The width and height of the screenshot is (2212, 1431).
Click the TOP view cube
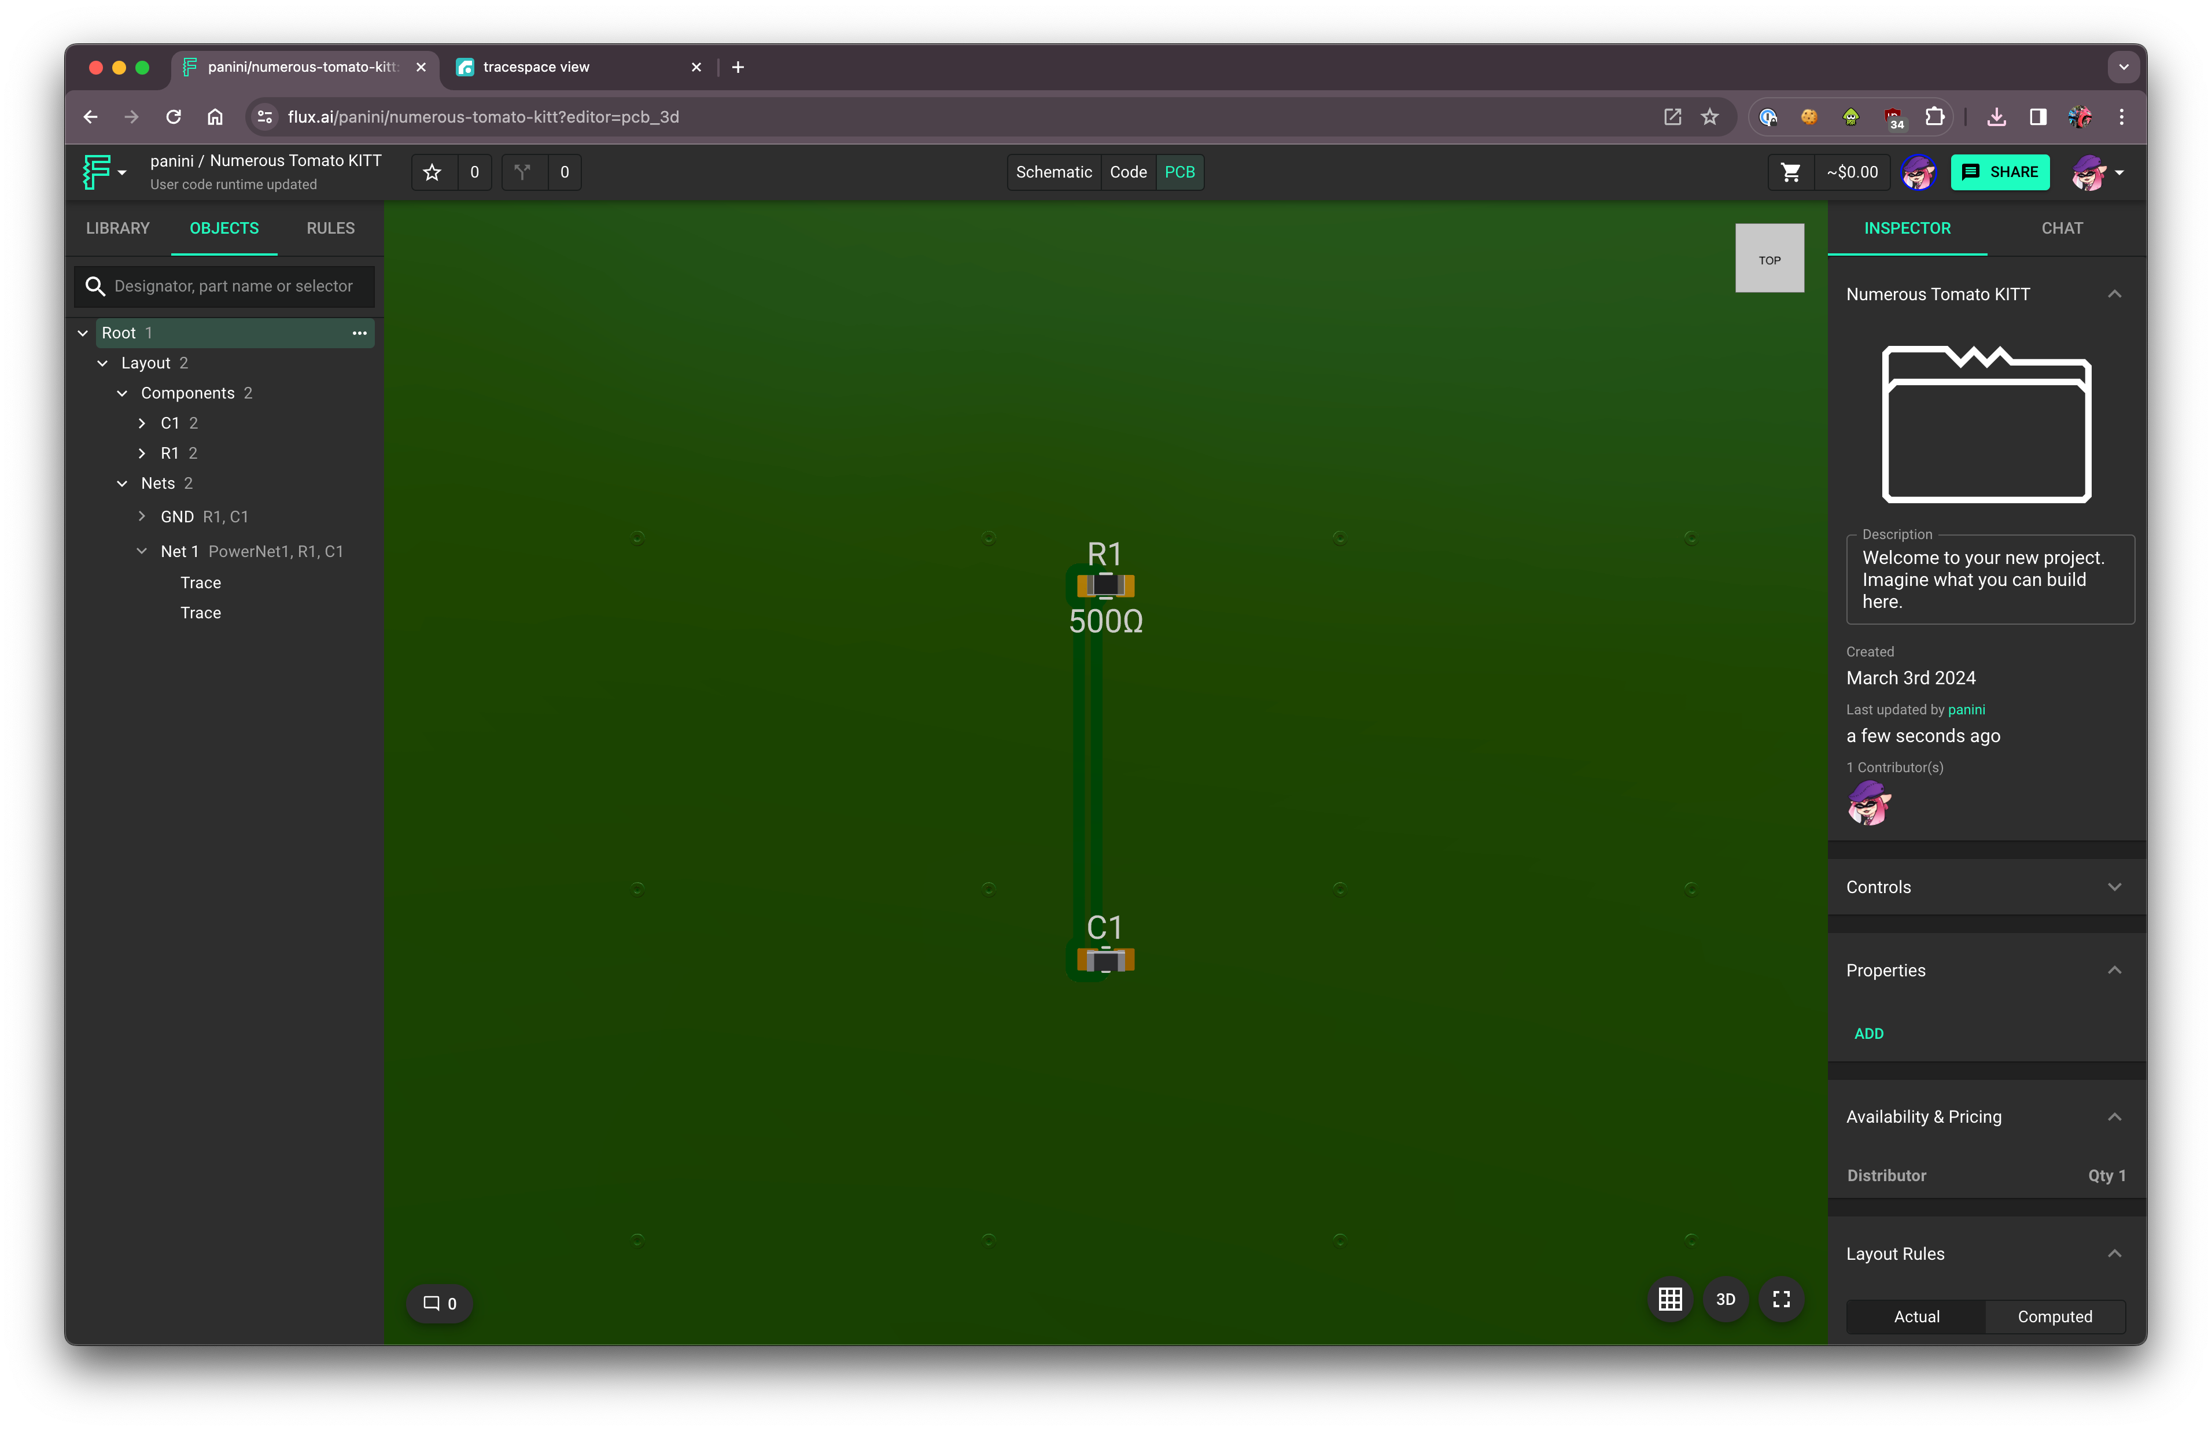coord(1769,259)
